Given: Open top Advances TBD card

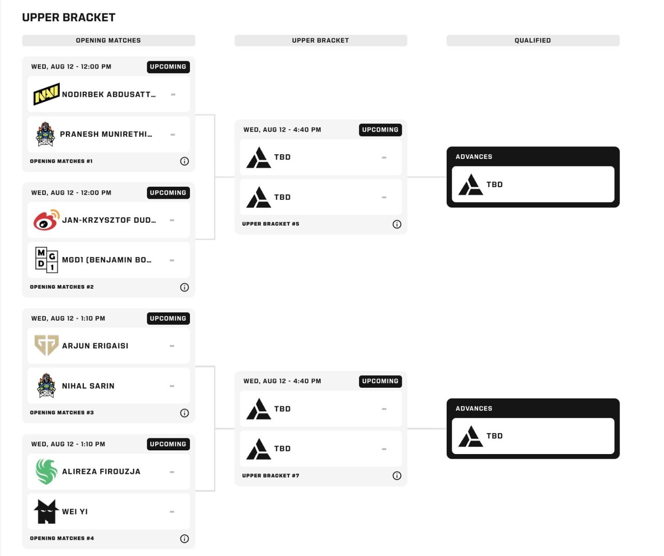Looking at the screenshot, I should click(533, 184).
